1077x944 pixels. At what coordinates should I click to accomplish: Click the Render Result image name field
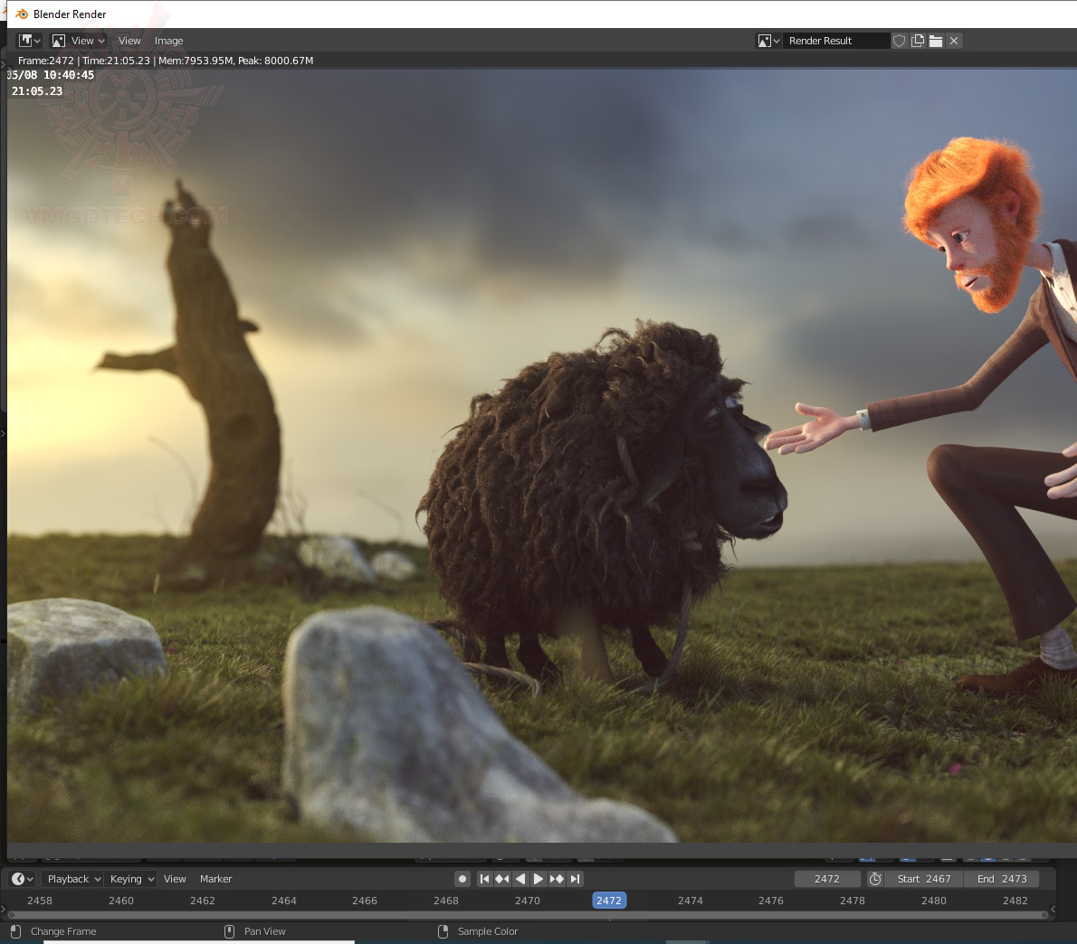click(836, 41)
